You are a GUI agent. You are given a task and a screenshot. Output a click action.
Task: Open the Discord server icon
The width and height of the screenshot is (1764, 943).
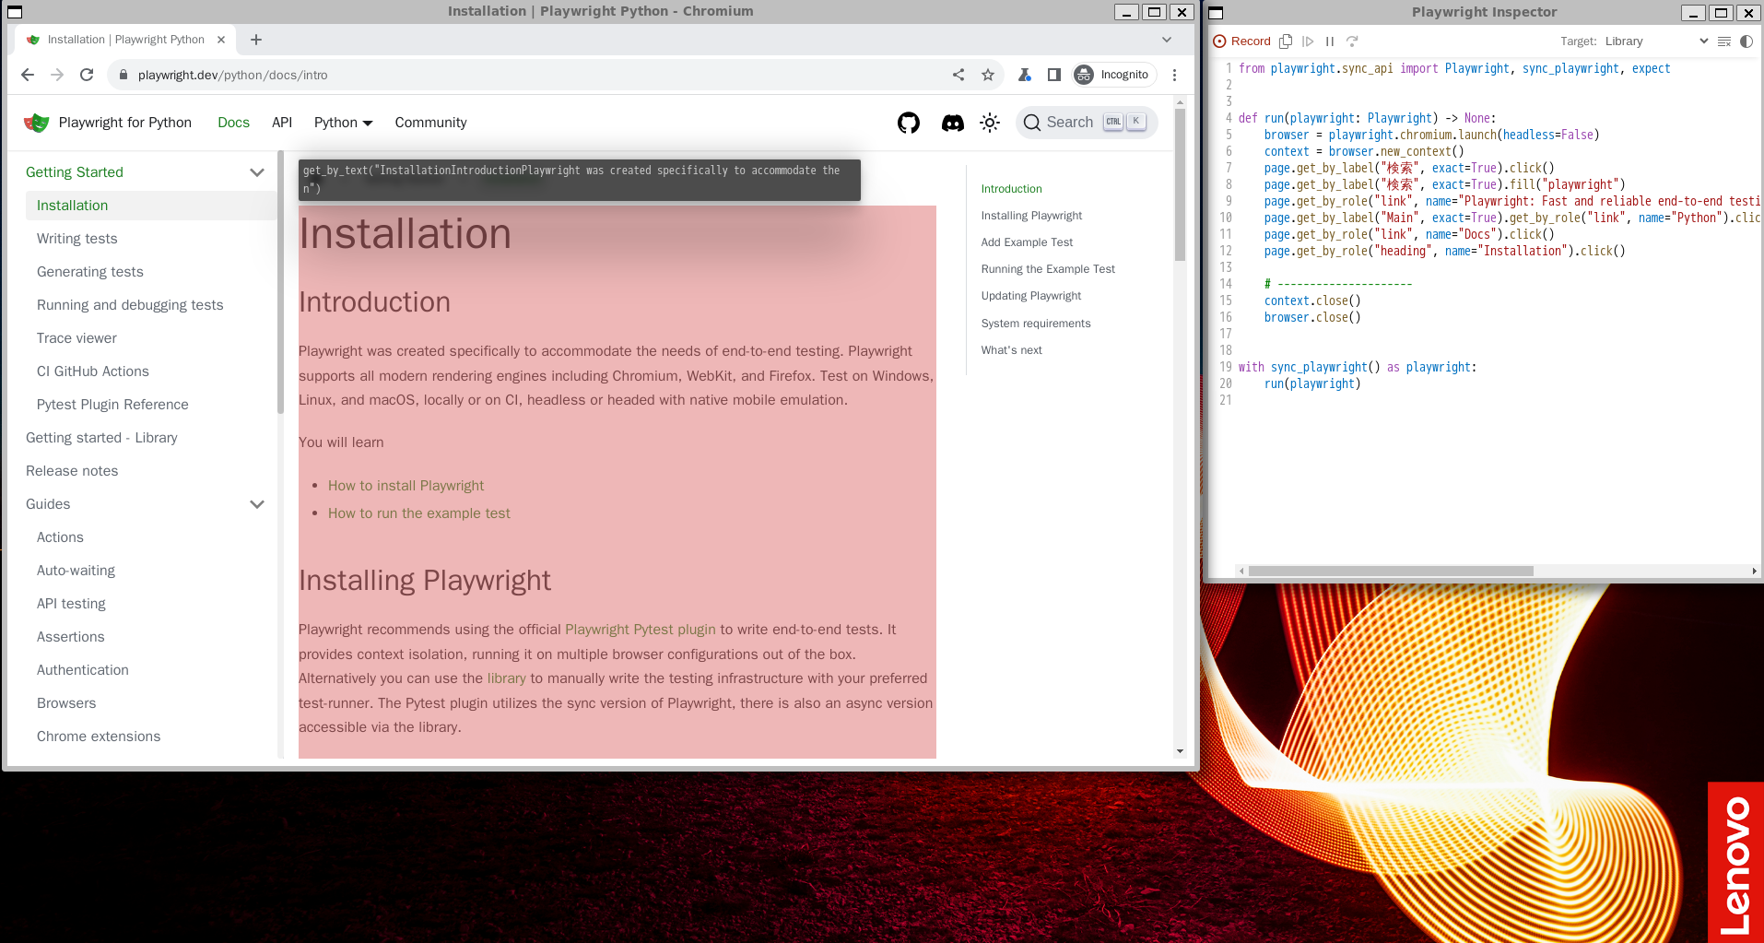coord(953,123)
